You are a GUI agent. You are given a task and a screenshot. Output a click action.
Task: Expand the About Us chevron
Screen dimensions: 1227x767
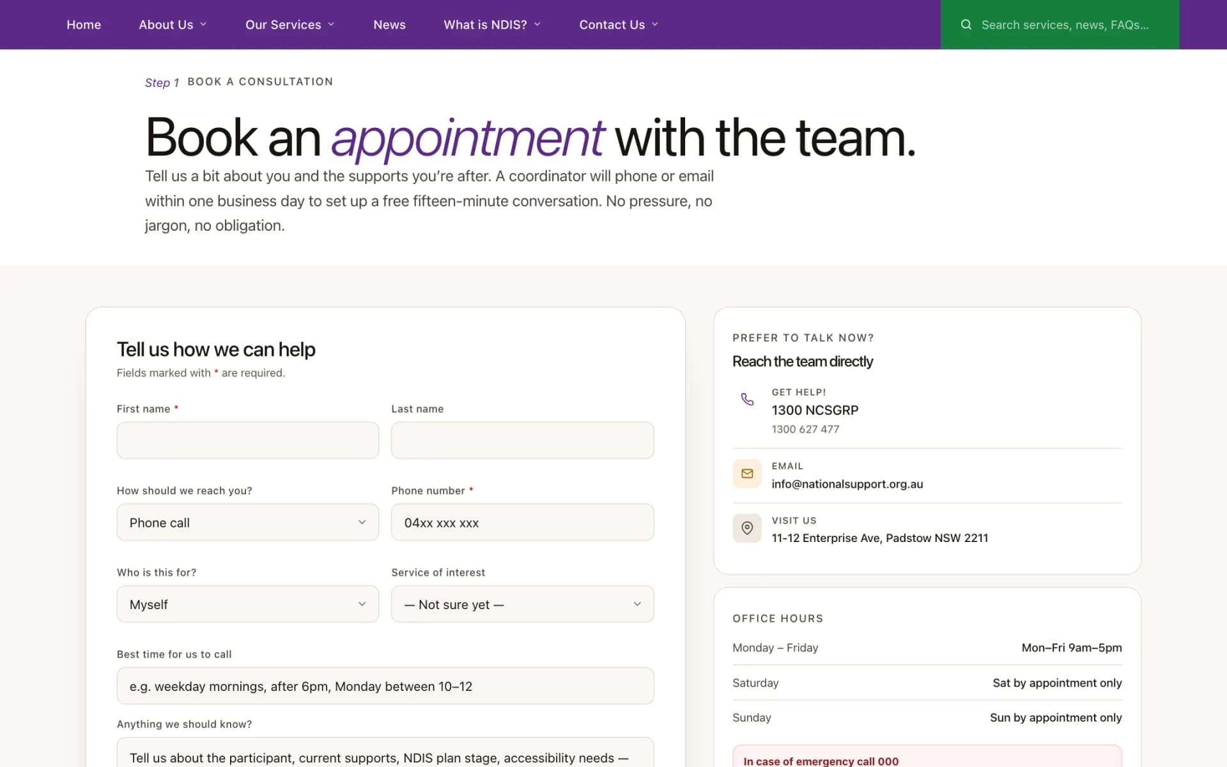(203, 24)
